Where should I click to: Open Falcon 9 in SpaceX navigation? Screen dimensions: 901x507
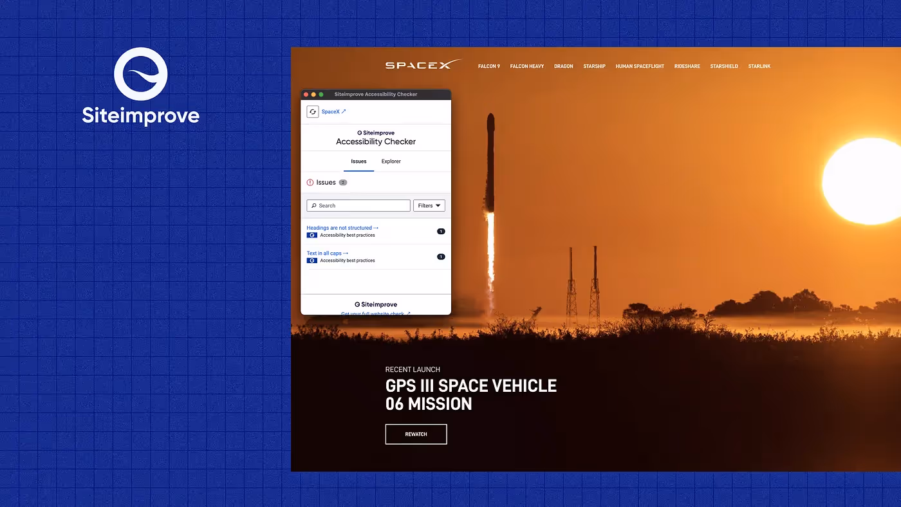coord(489,66)
